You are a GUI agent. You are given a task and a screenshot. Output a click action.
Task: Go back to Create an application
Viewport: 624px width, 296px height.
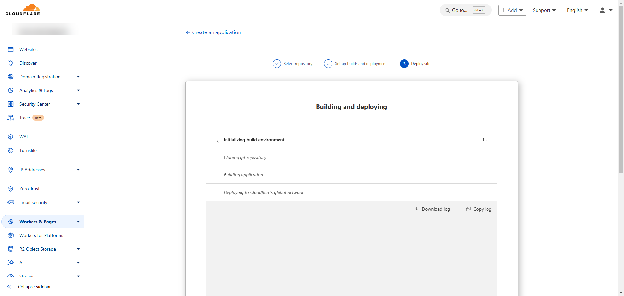click(x=213, y=32)
